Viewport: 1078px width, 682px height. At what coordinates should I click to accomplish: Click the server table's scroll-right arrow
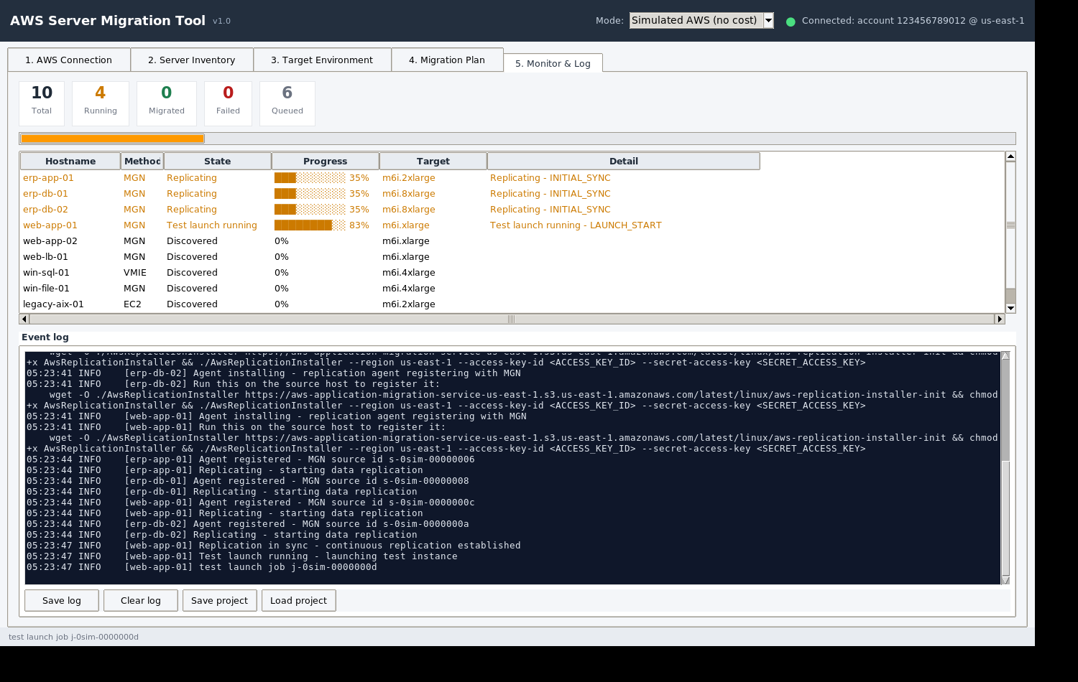click(999, 319)
